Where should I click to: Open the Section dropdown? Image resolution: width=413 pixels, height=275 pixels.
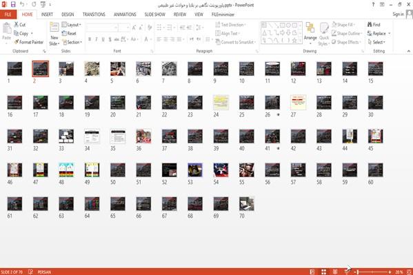[72, 42]
